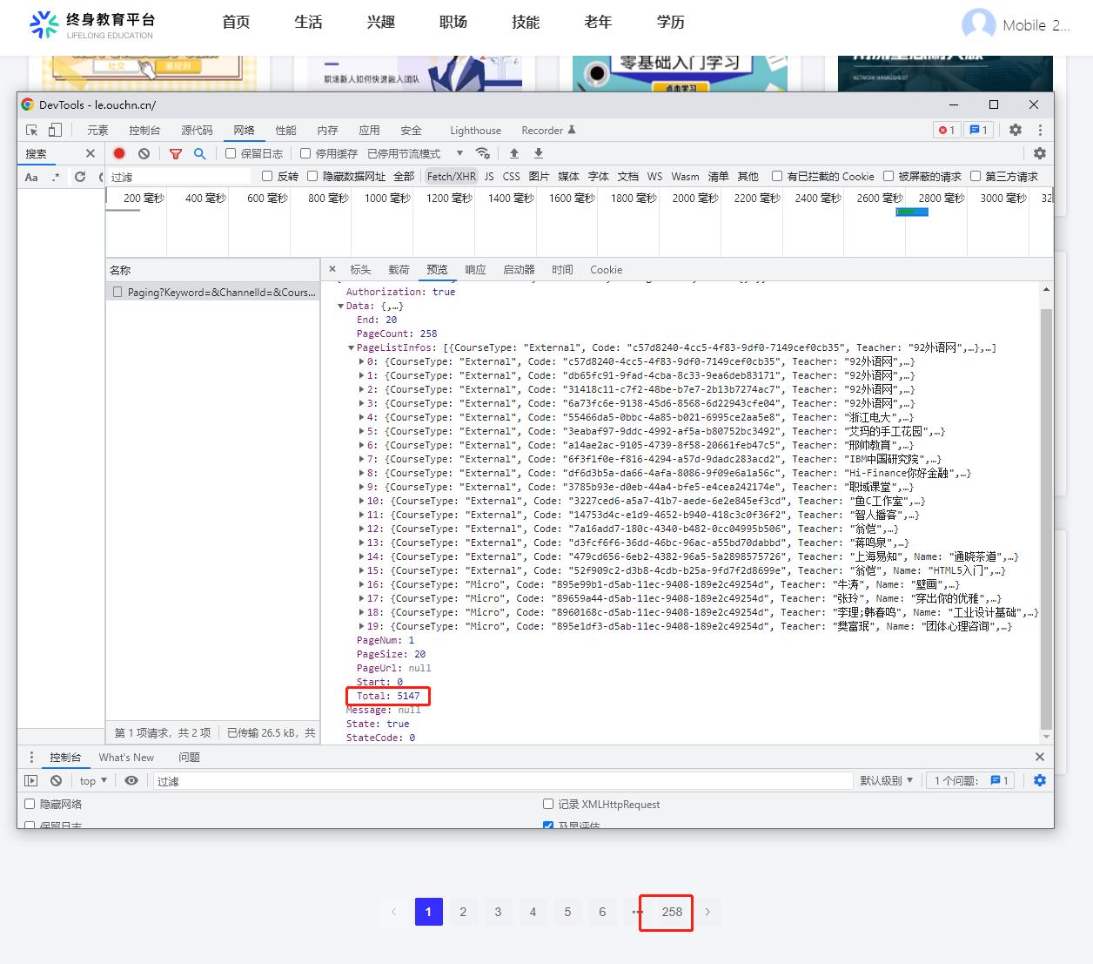Viewport: 1093px width, 964px height.
Task: Switch to the 响应 response tab
Action: pyautogui.click(x=475, y=269)
